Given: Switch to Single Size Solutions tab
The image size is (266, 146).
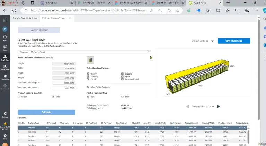Looking at the screenshot, I should [x=25, y=18].
